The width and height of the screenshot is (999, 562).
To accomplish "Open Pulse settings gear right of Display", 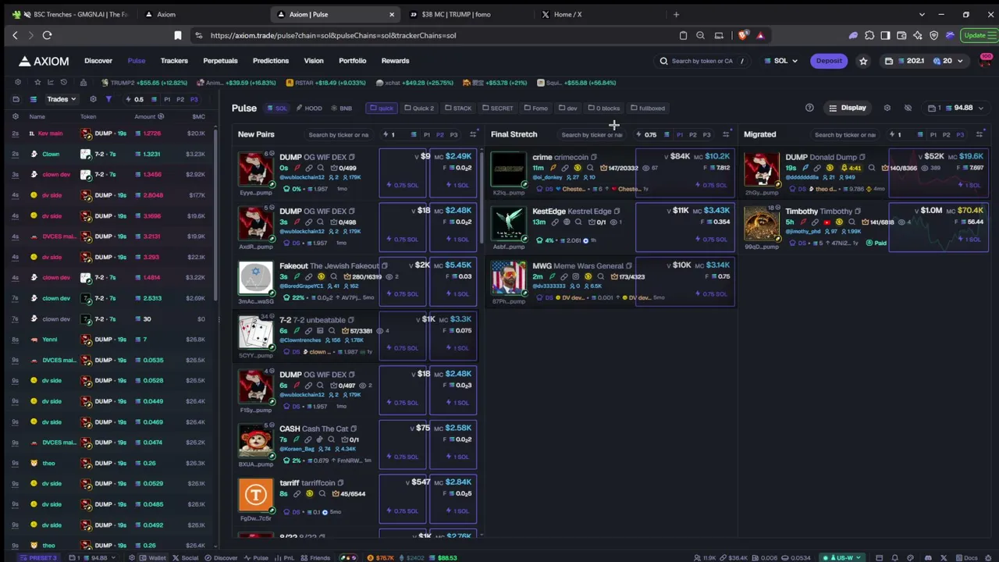I will [x=887, y=108].
